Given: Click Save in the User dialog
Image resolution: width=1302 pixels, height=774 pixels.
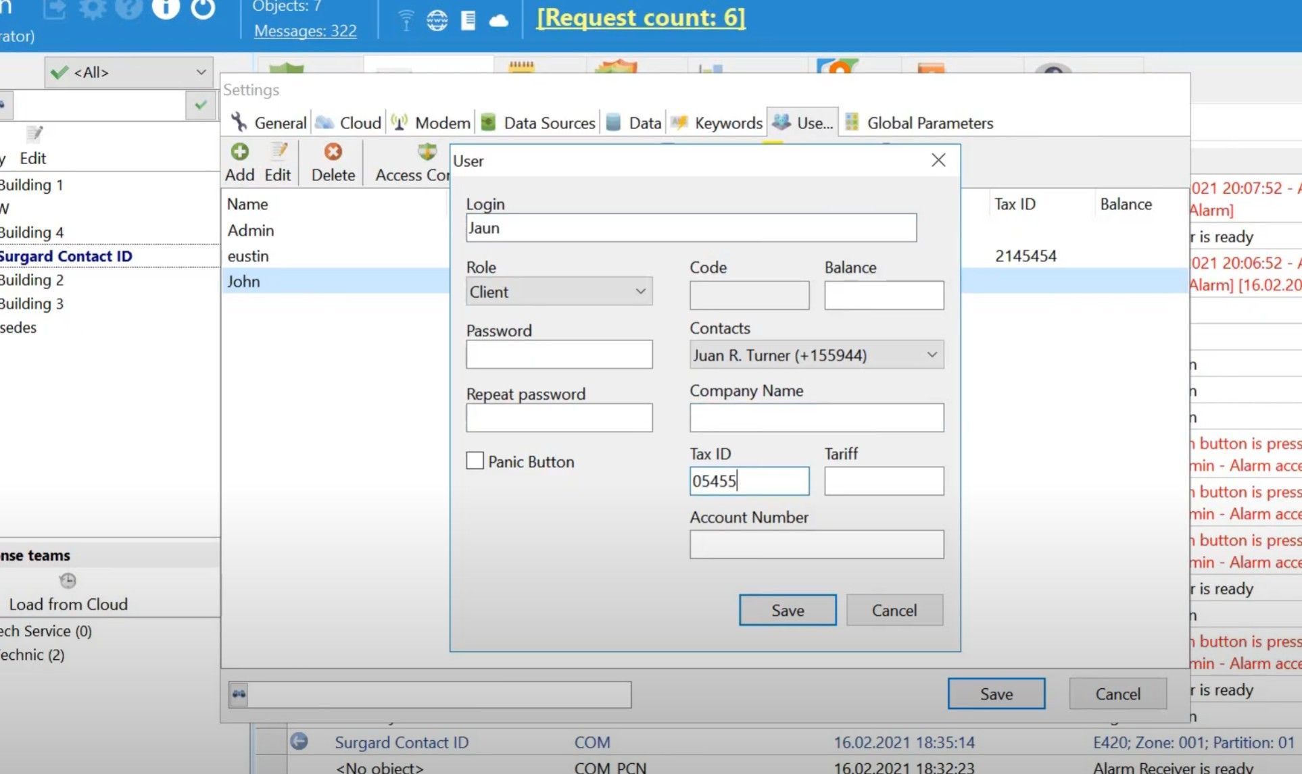Looking at the screenshot, I should [x=787, y=611].
